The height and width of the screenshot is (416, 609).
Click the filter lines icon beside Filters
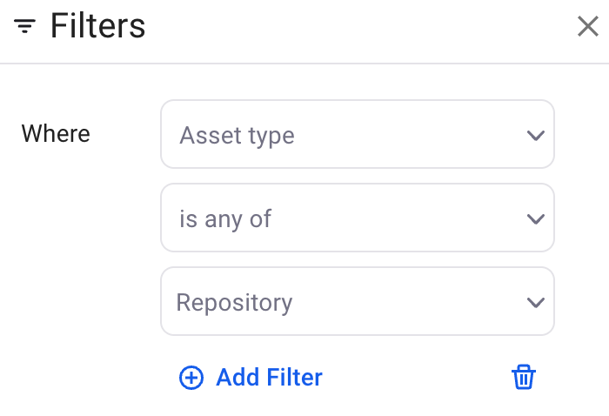coord(24,27)
